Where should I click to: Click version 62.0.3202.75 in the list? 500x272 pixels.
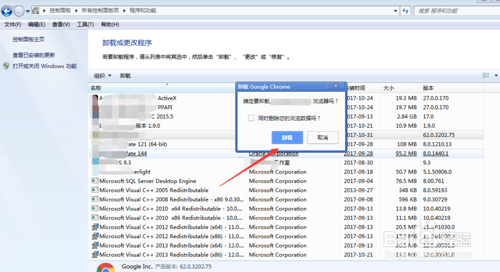coord(439,135)
